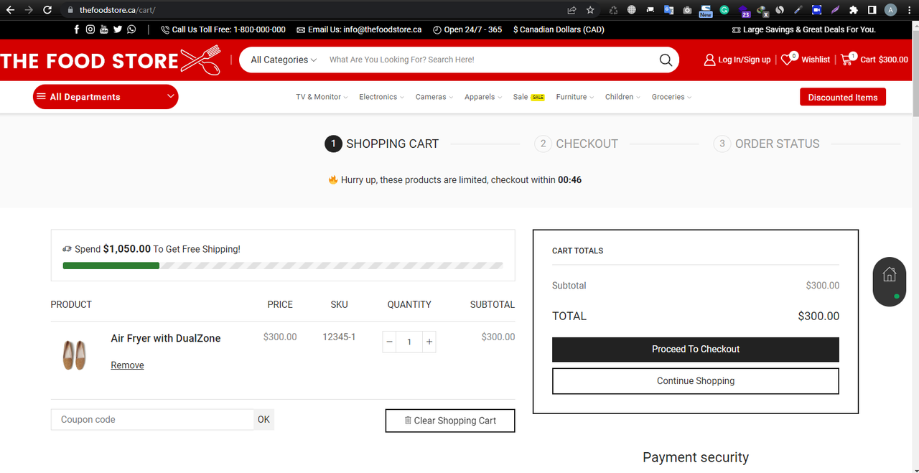
Task: Open the store's Twitter icon
Action: [118, 29]
